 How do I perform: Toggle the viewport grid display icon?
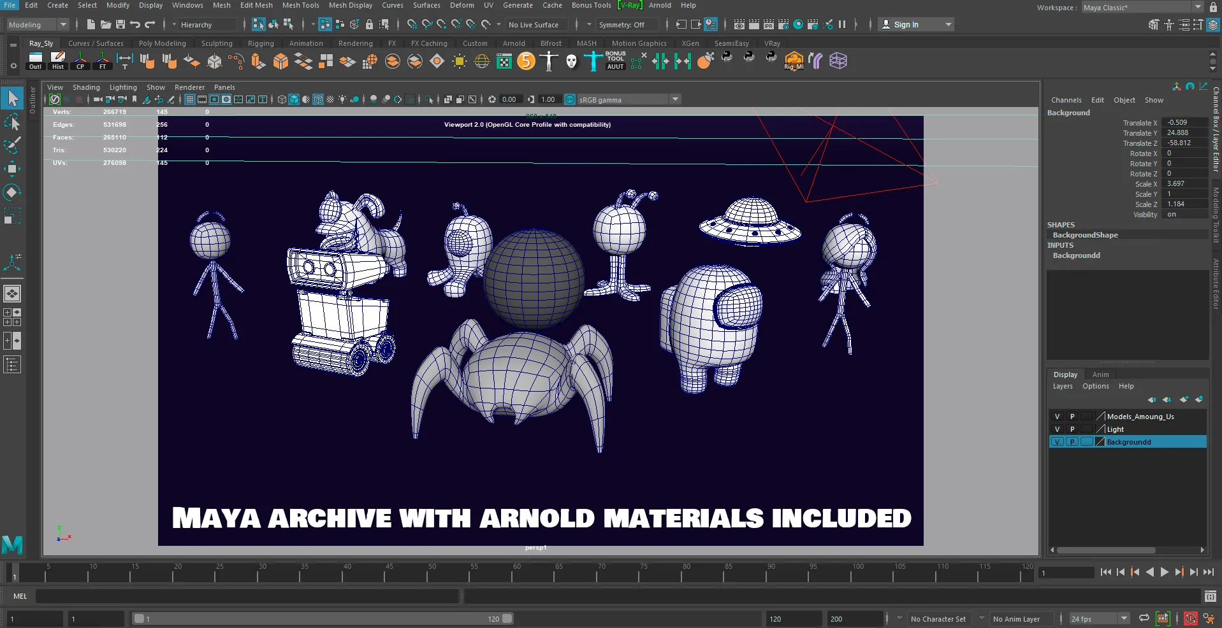[x=190, y=99]
